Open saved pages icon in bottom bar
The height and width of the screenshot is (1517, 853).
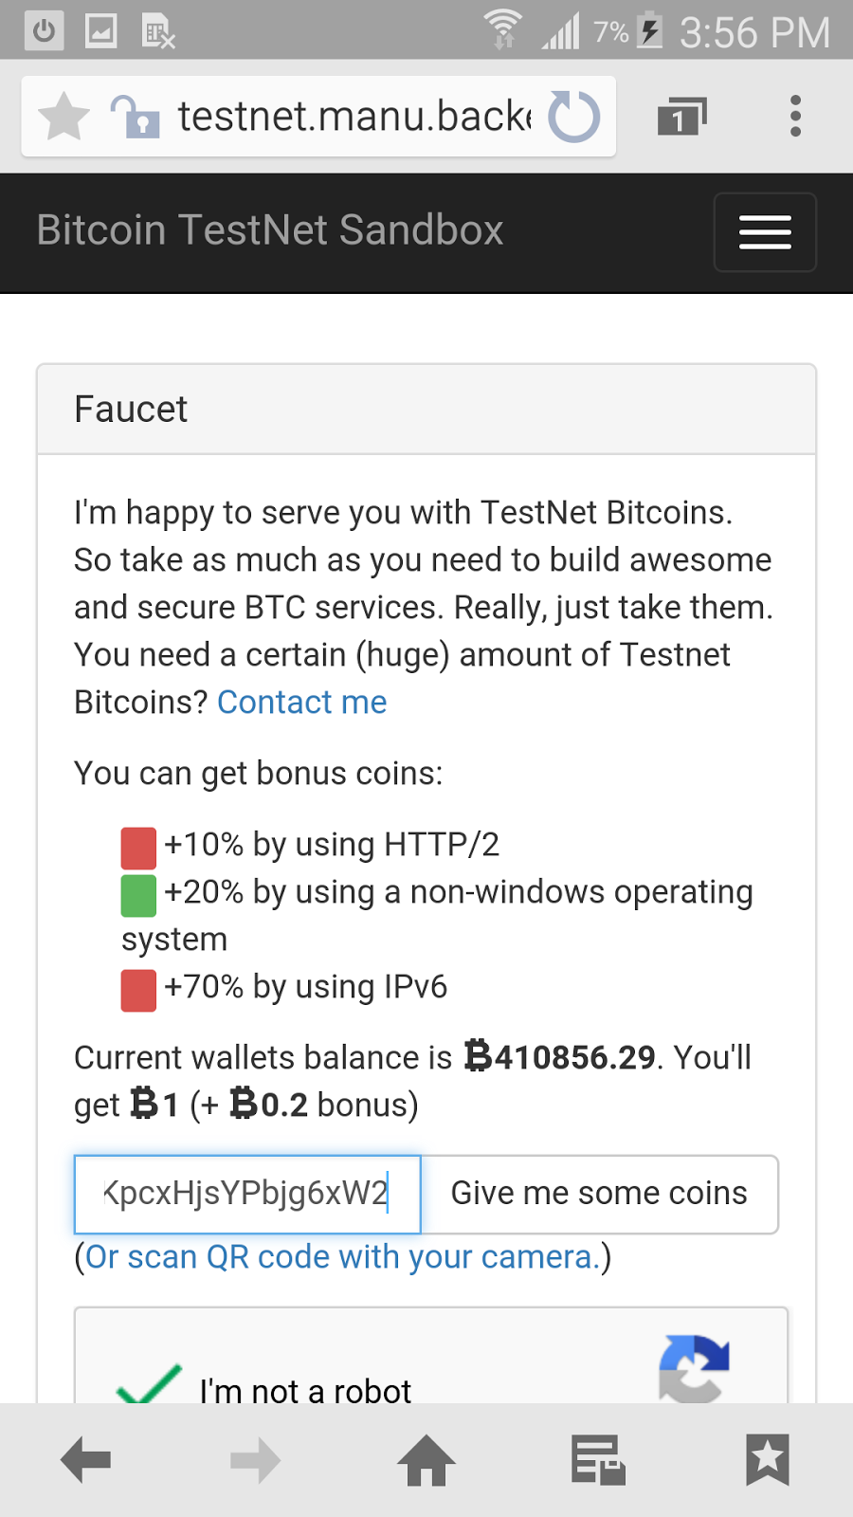597,1460
